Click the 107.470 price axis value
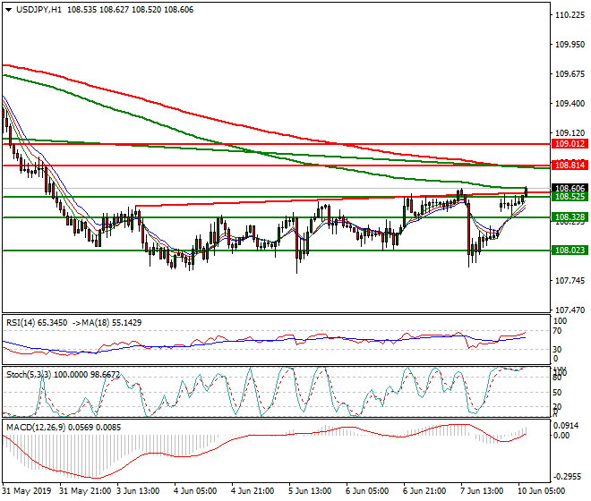 570,310
